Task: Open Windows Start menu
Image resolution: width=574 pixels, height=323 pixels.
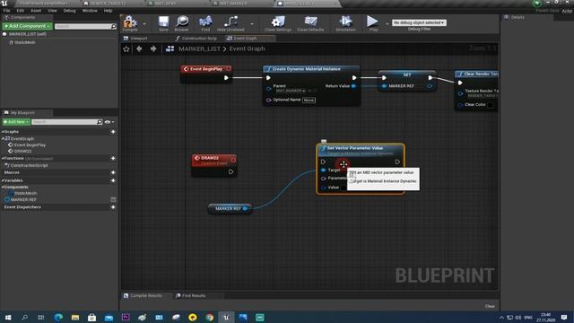Action: coord(8,317)
